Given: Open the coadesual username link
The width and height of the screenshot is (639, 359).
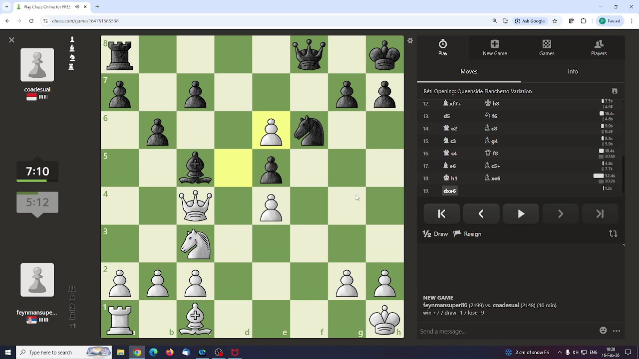Looking at the screenshot, I should point(37,90).
